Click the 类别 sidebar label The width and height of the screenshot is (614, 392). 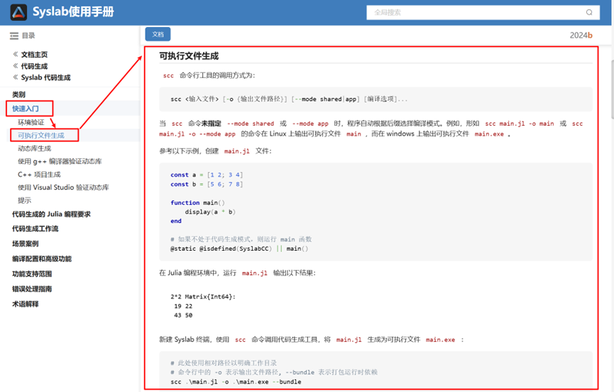point(18,94)
